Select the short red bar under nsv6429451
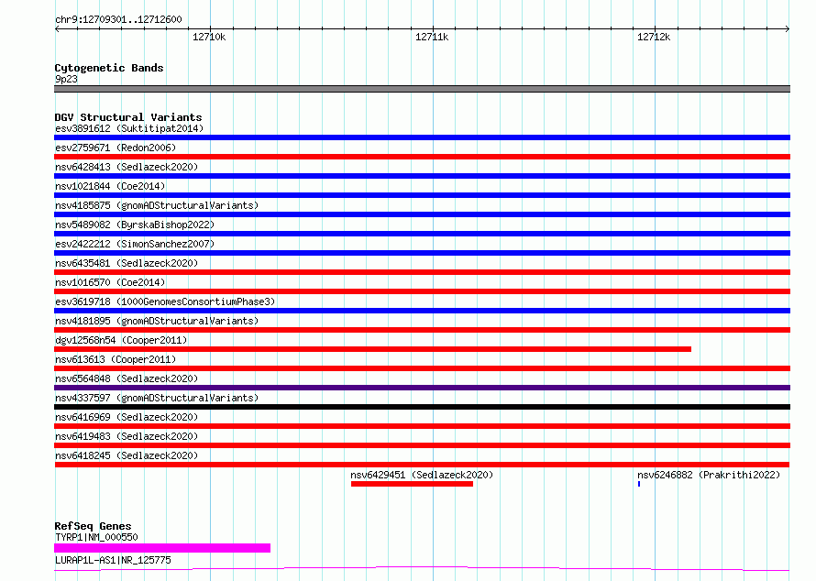The height and width of the screenshot is (581, 816). (x=413, y=484)
